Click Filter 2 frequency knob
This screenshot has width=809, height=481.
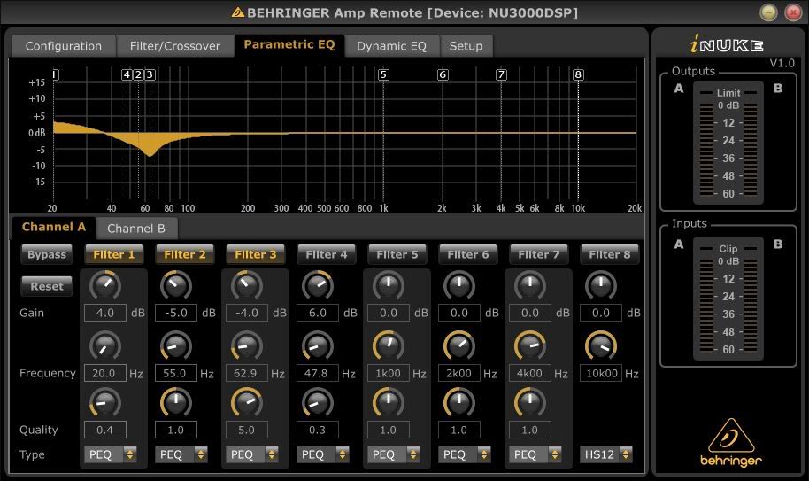pos(176,345)
